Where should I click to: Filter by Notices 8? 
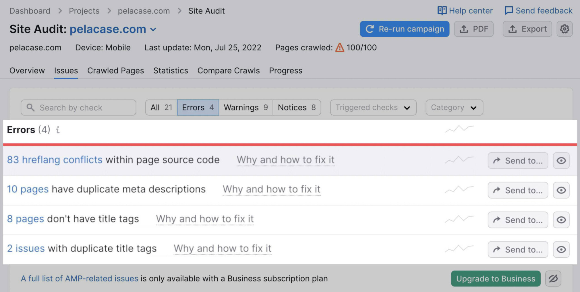pyautogui.click(x=297, y=108)
